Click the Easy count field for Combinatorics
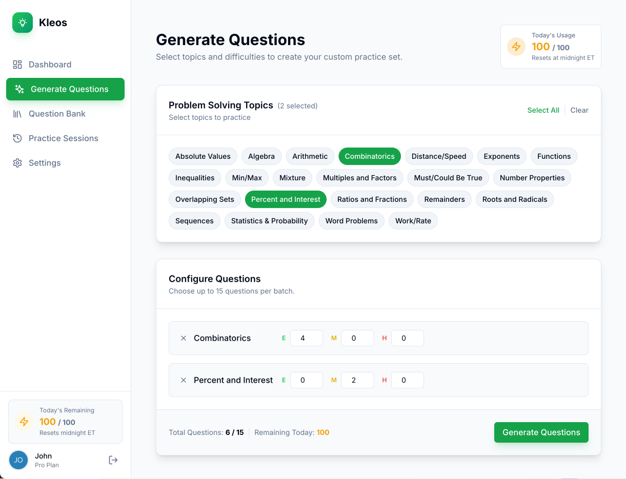Screen dimensions: 626x479 pyautogui.click(x=306, y=338)
